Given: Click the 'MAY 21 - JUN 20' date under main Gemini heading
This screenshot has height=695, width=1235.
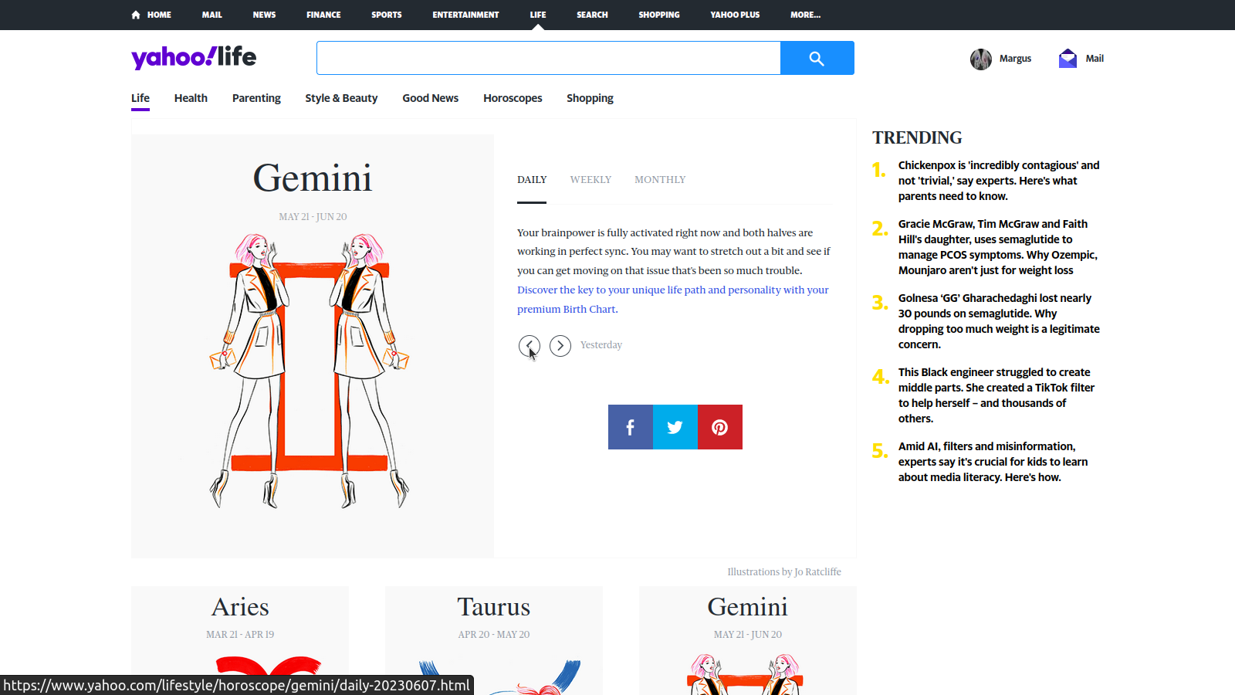Looking at the screenshot, I should click(x=313, y=217).
